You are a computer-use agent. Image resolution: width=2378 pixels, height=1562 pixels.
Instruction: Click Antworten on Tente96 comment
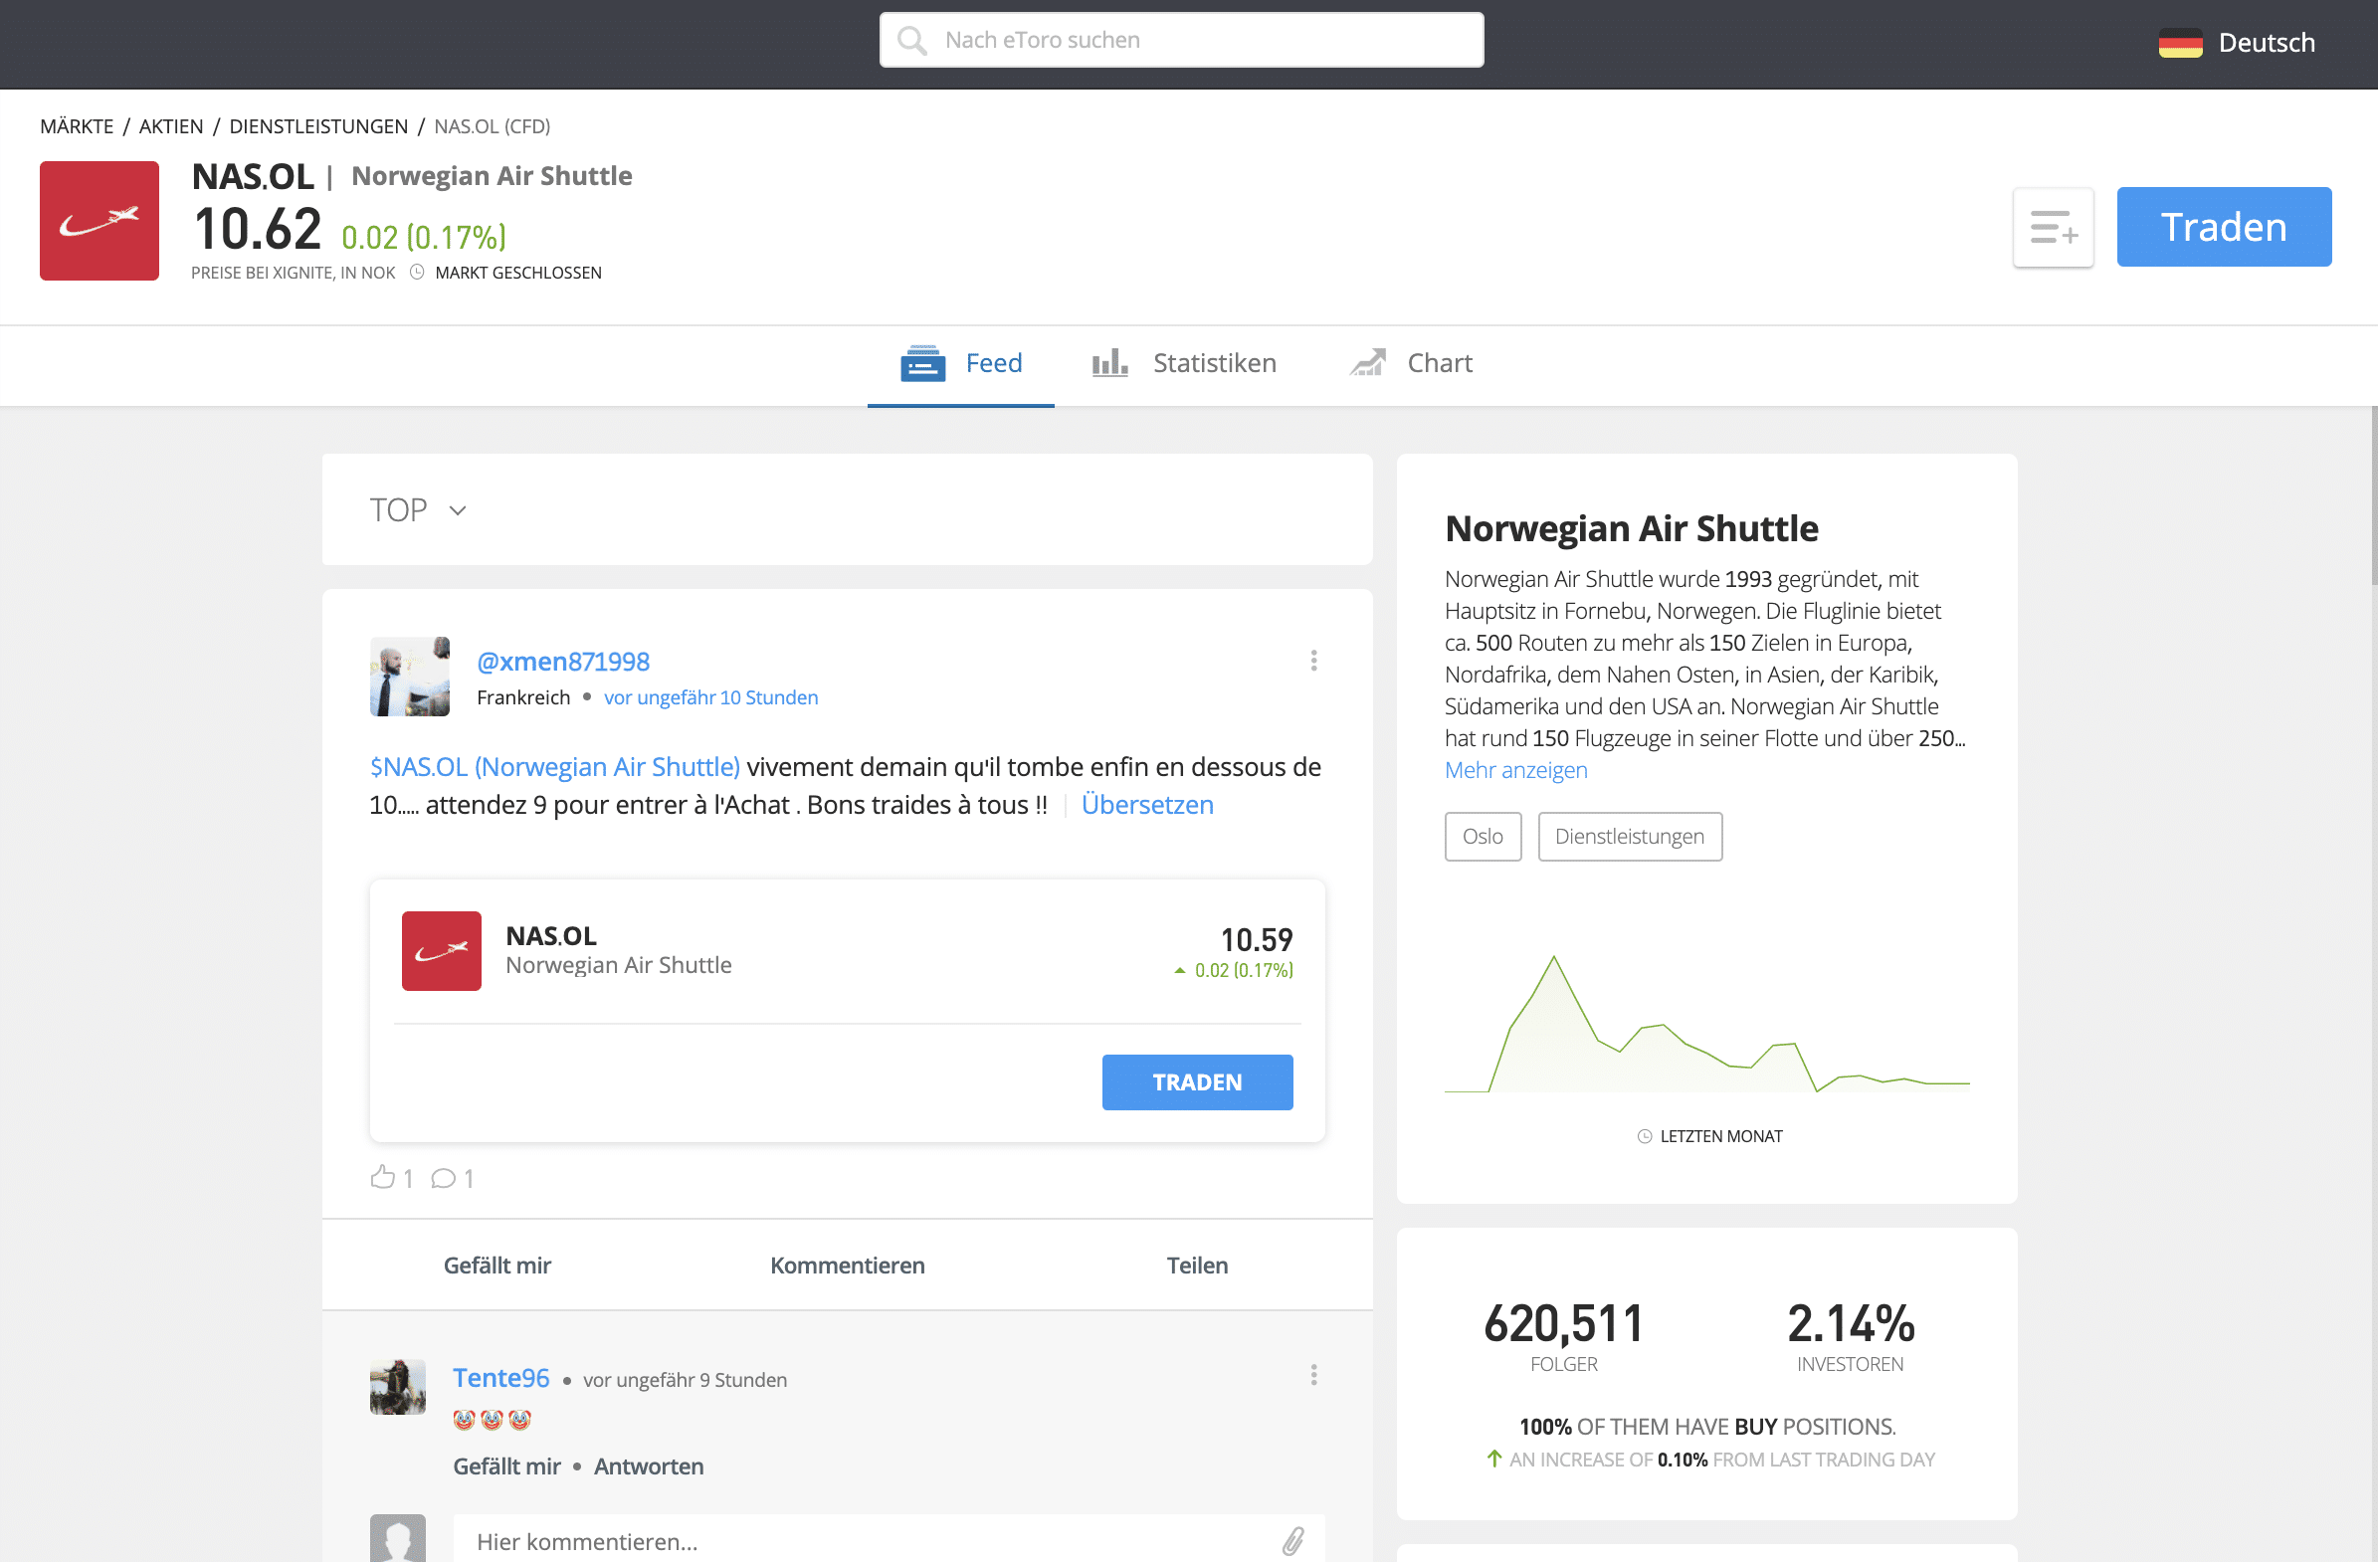(x=650, y=1466)
